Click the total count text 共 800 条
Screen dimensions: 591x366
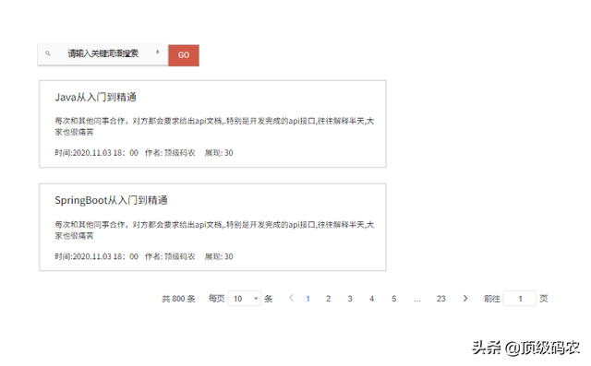178,299
